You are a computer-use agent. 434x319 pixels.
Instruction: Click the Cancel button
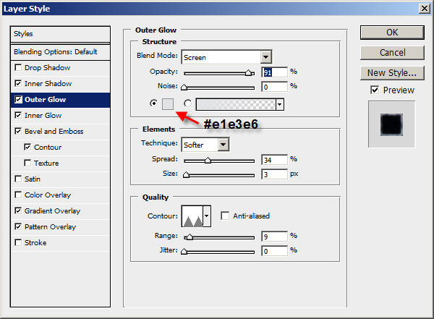pyautogui.click(x=392, y=52)
